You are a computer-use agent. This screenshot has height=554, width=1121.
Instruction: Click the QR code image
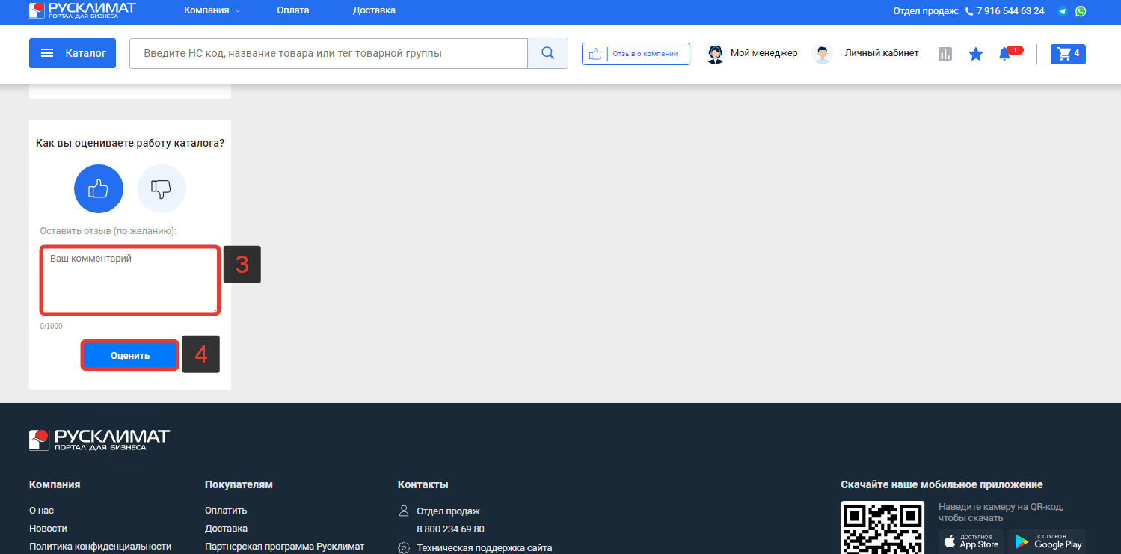click(884, 527)
